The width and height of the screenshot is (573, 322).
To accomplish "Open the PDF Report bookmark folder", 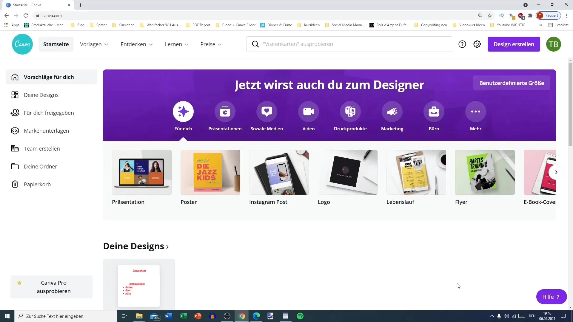I will click(x=198, y=25).
